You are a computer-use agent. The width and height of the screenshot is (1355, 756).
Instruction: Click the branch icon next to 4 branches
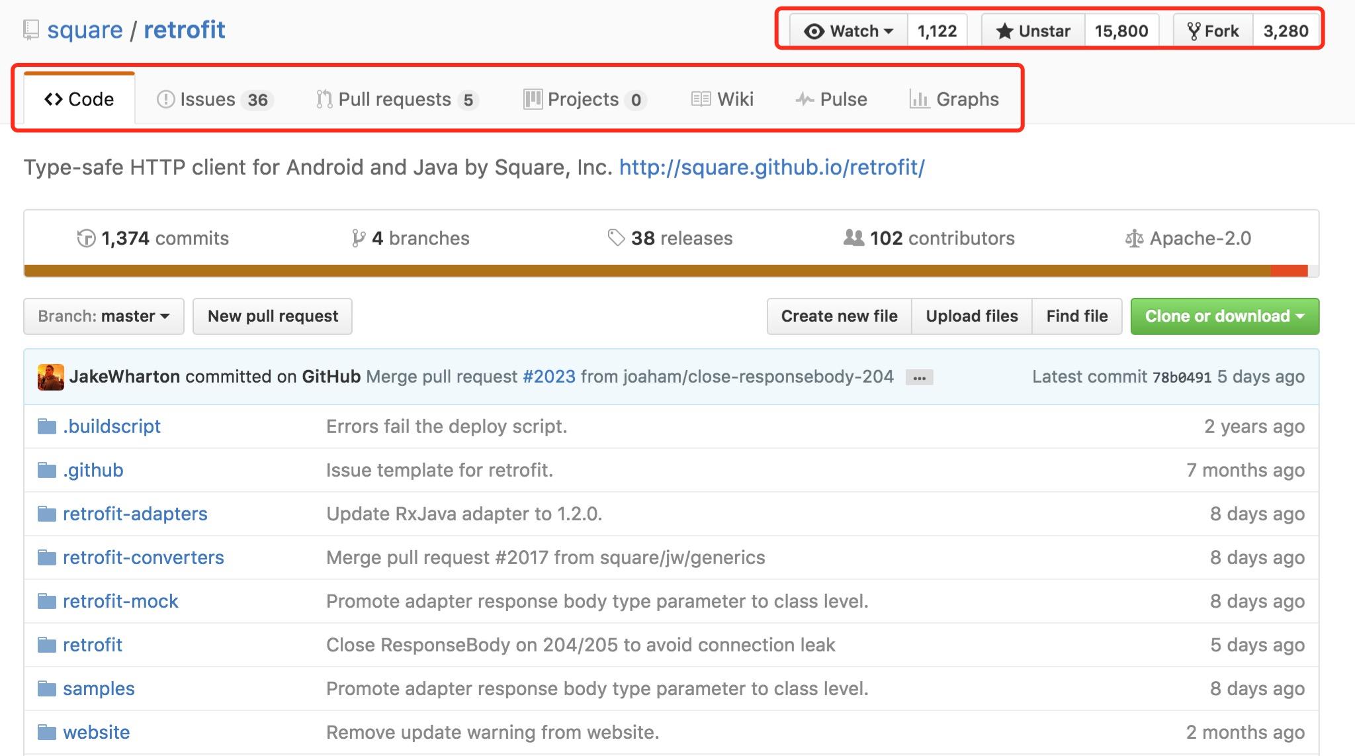click(x=358, y=238)
